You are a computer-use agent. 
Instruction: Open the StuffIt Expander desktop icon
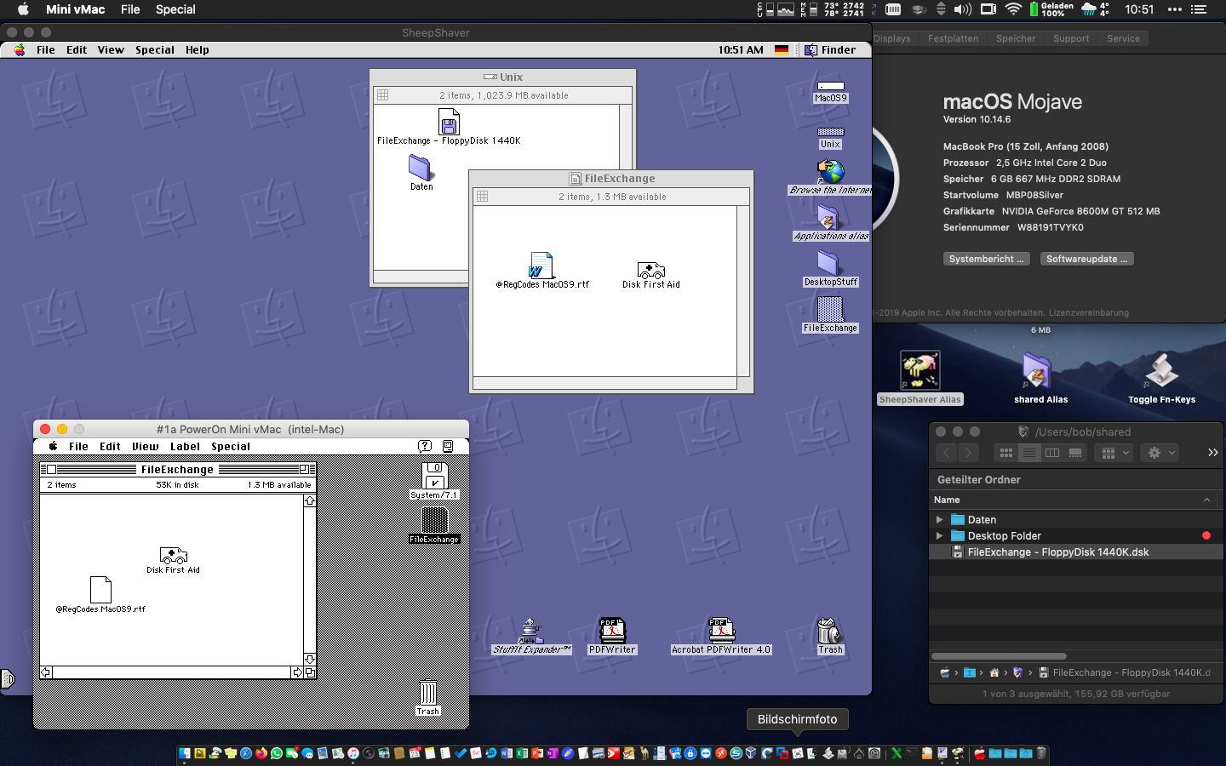point(531,632)
